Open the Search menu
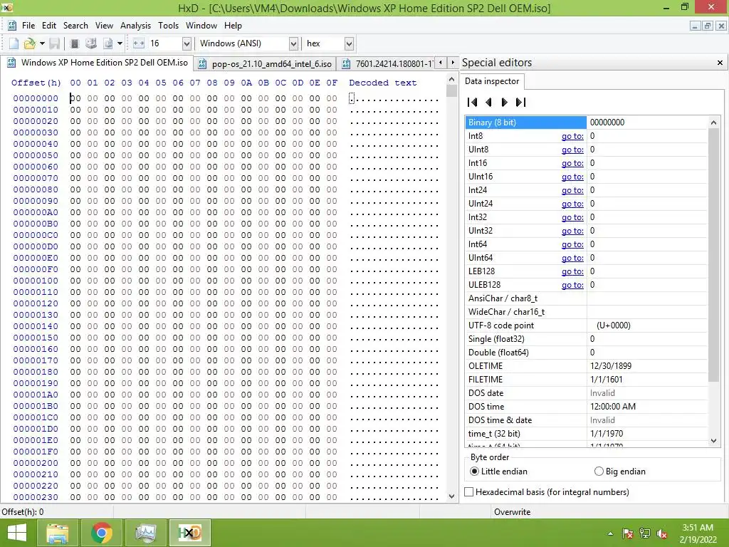The height and width of the screenshot is (547, 729). [75, 26]
